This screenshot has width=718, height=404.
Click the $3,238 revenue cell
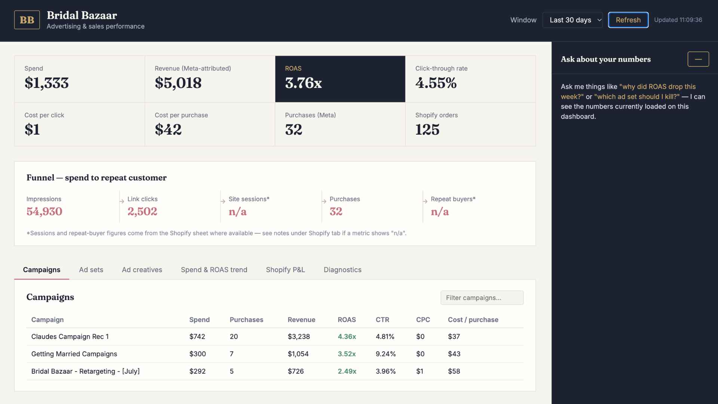tap(299, 337)
